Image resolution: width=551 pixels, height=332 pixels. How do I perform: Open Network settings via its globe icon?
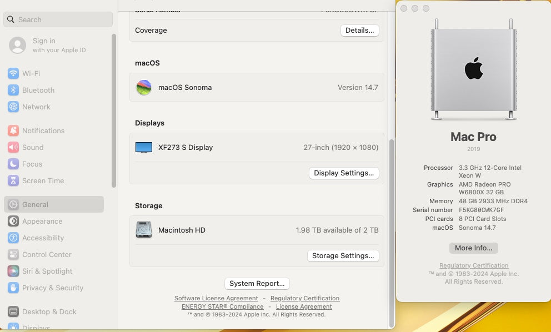pos(13,107)
